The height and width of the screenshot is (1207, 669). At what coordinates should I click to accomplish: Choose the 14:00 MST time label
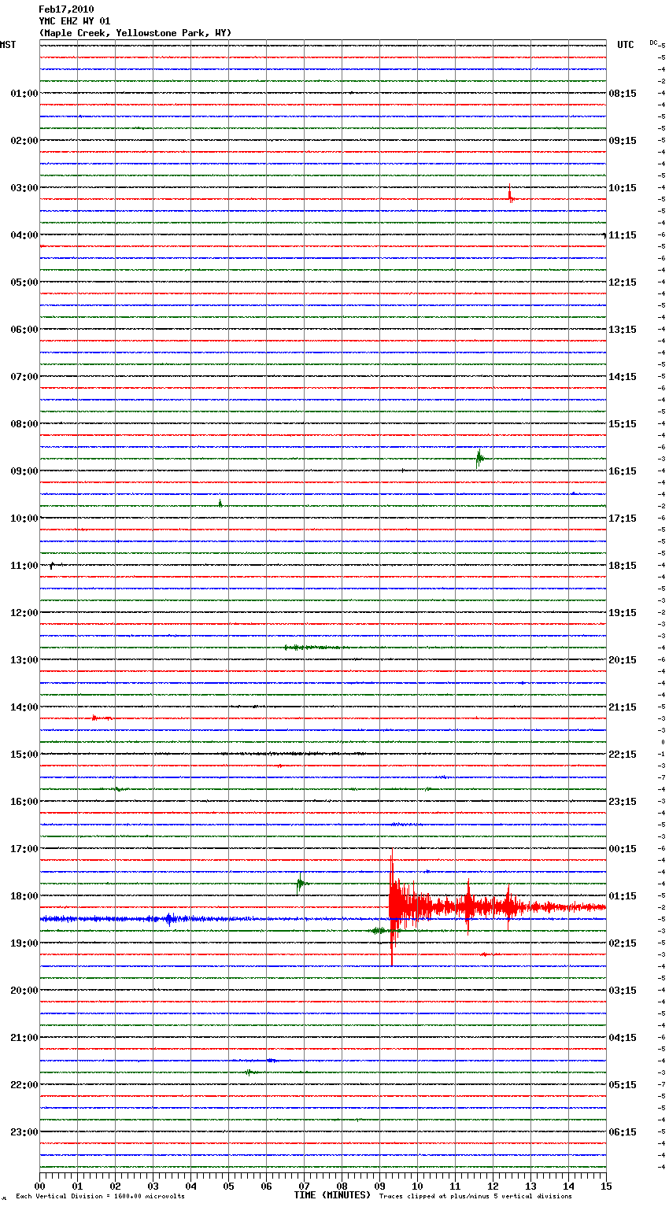coord(24,707)
